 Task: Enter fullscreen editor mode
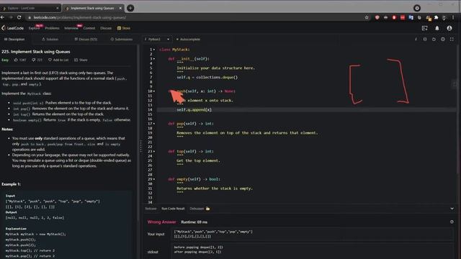tap(452, 39)
